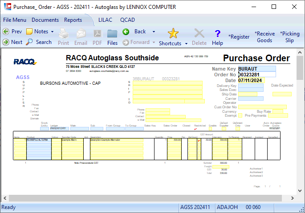This screenshot has width=305, height=213.
Task: Delete this purchase order
Action: tap(199, 37)
